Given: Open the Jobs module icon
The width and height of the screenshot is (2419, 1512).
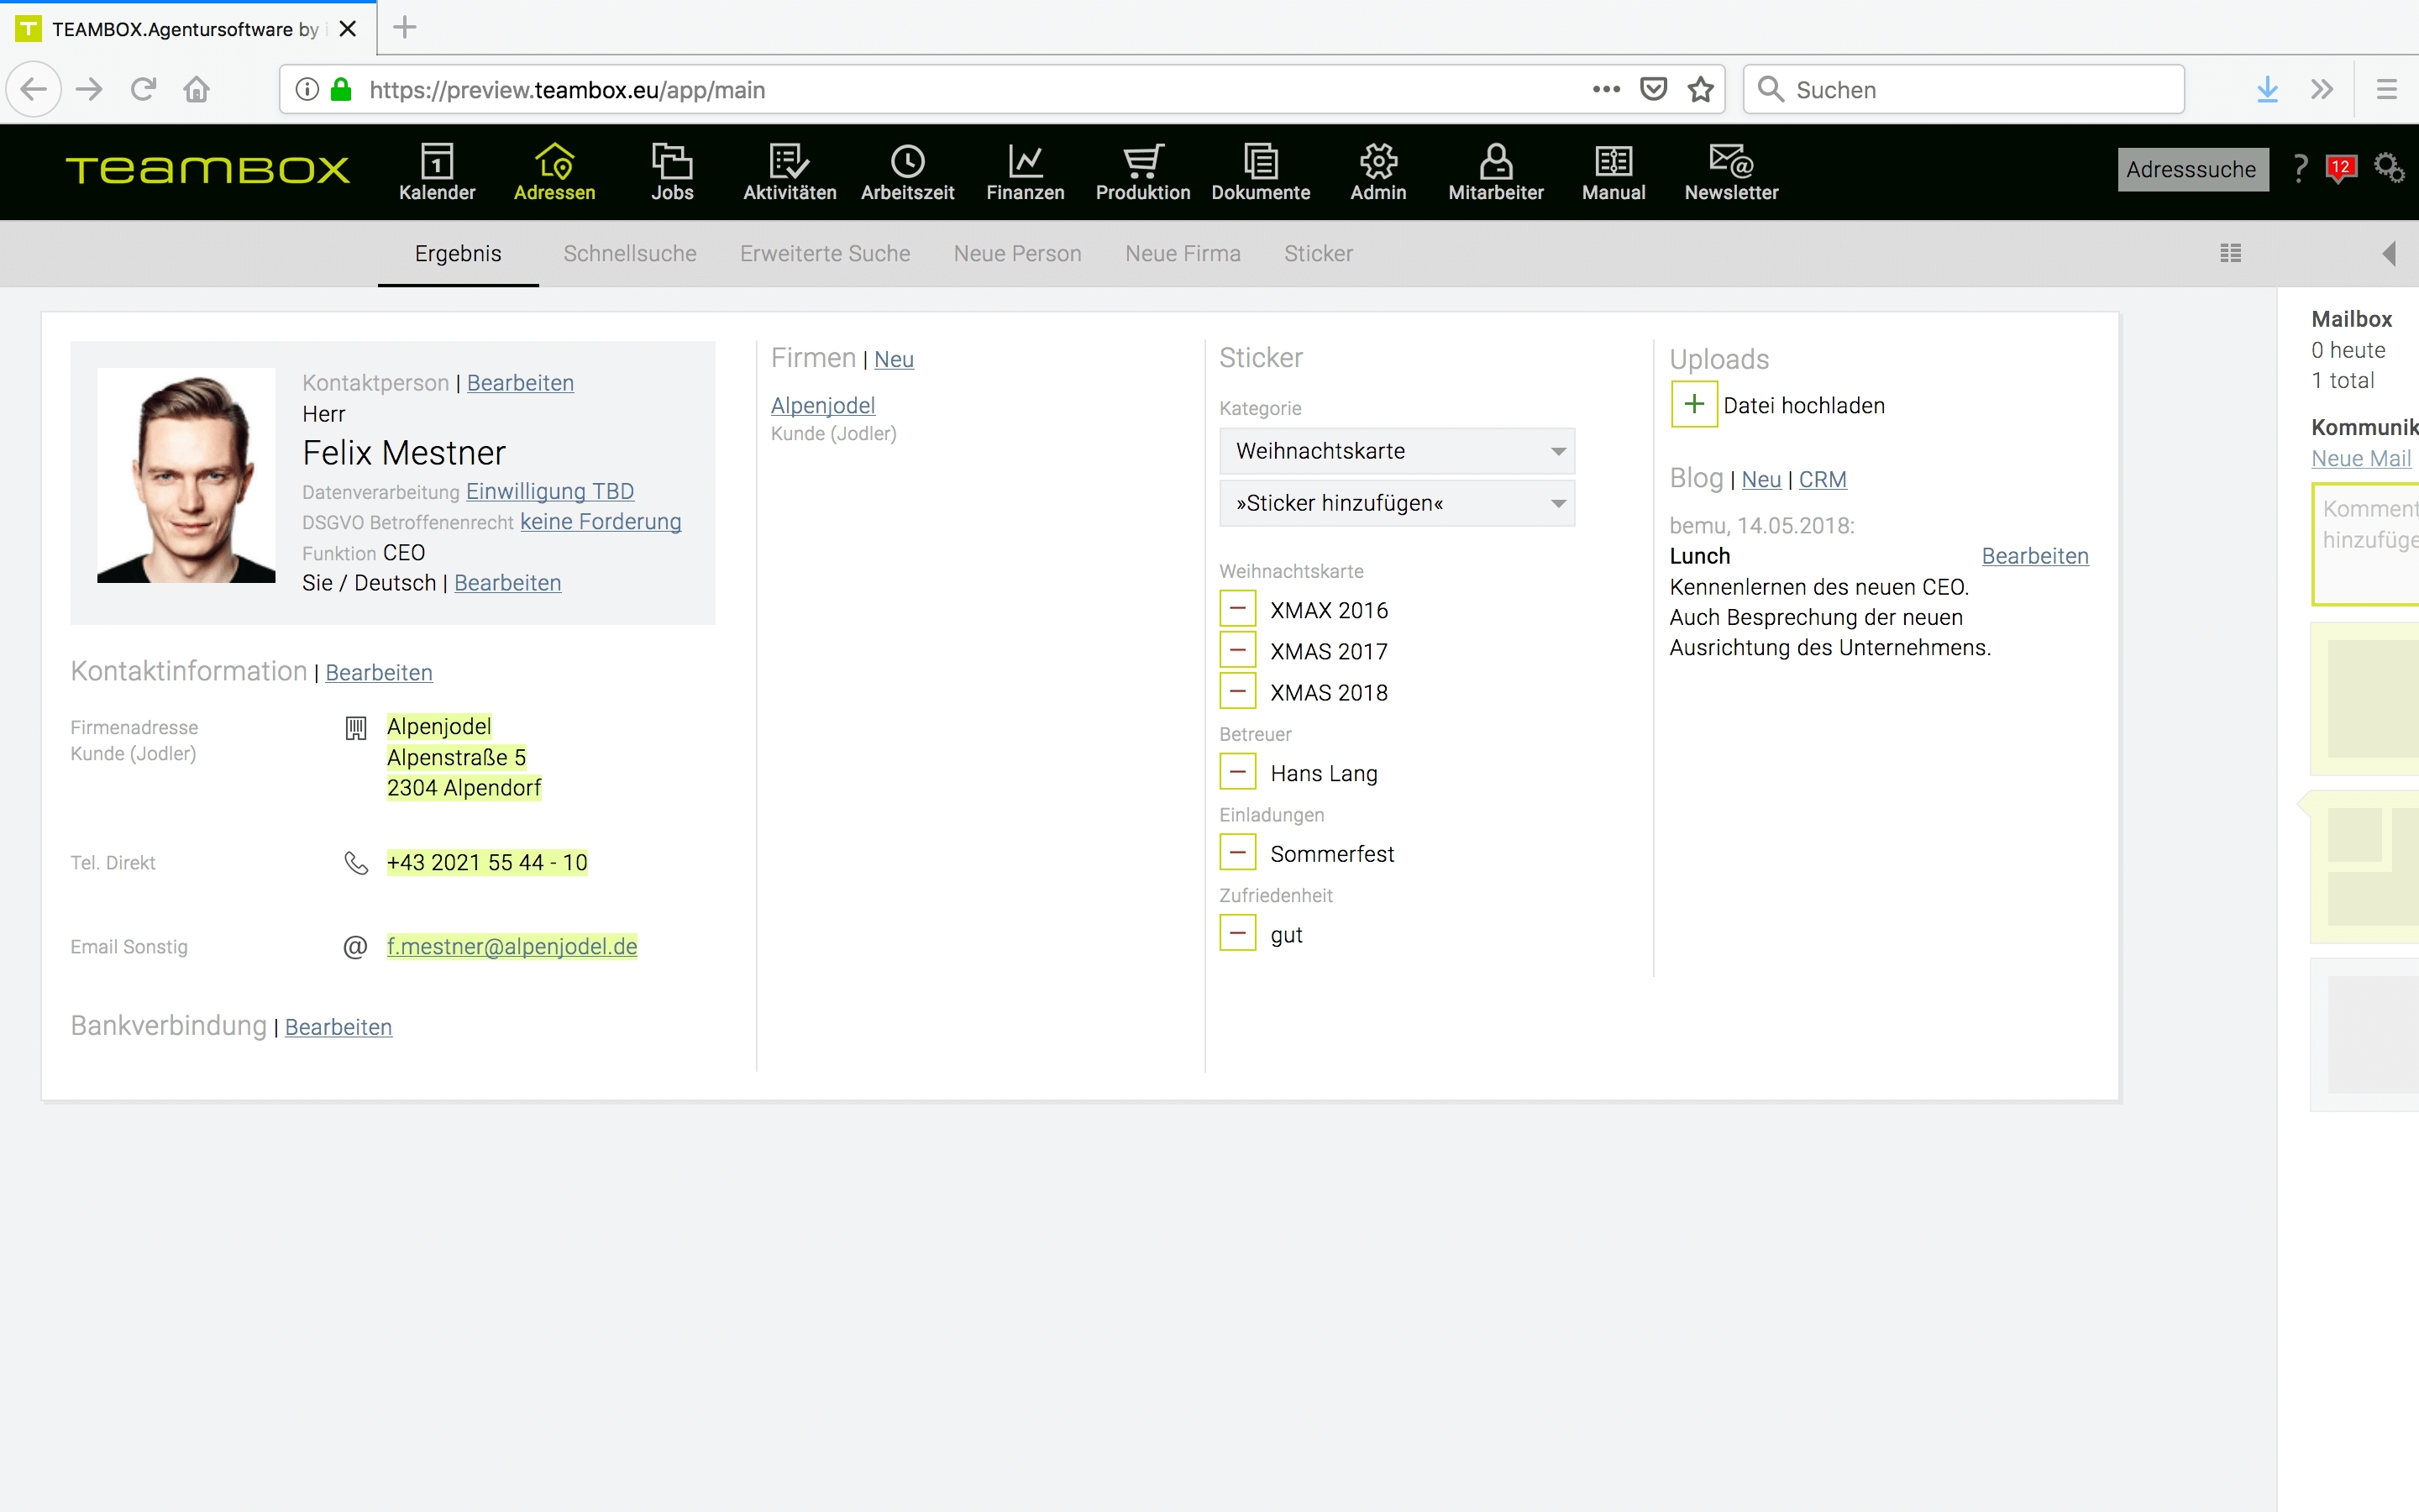Looking at the screenshot, I should click(672, 161).
